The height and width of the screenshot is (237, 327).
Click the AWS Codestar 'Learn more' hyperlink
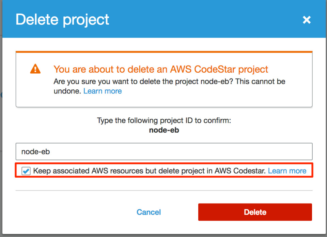click(x=287, y=171)
